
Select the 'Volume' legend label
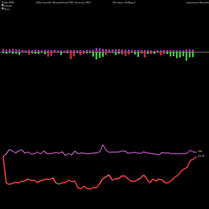pyautogui.click(x=8, y=6)
